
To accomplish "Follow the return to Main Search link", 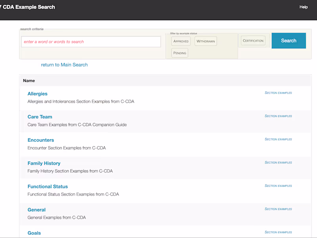I will [x=64, y=65].
